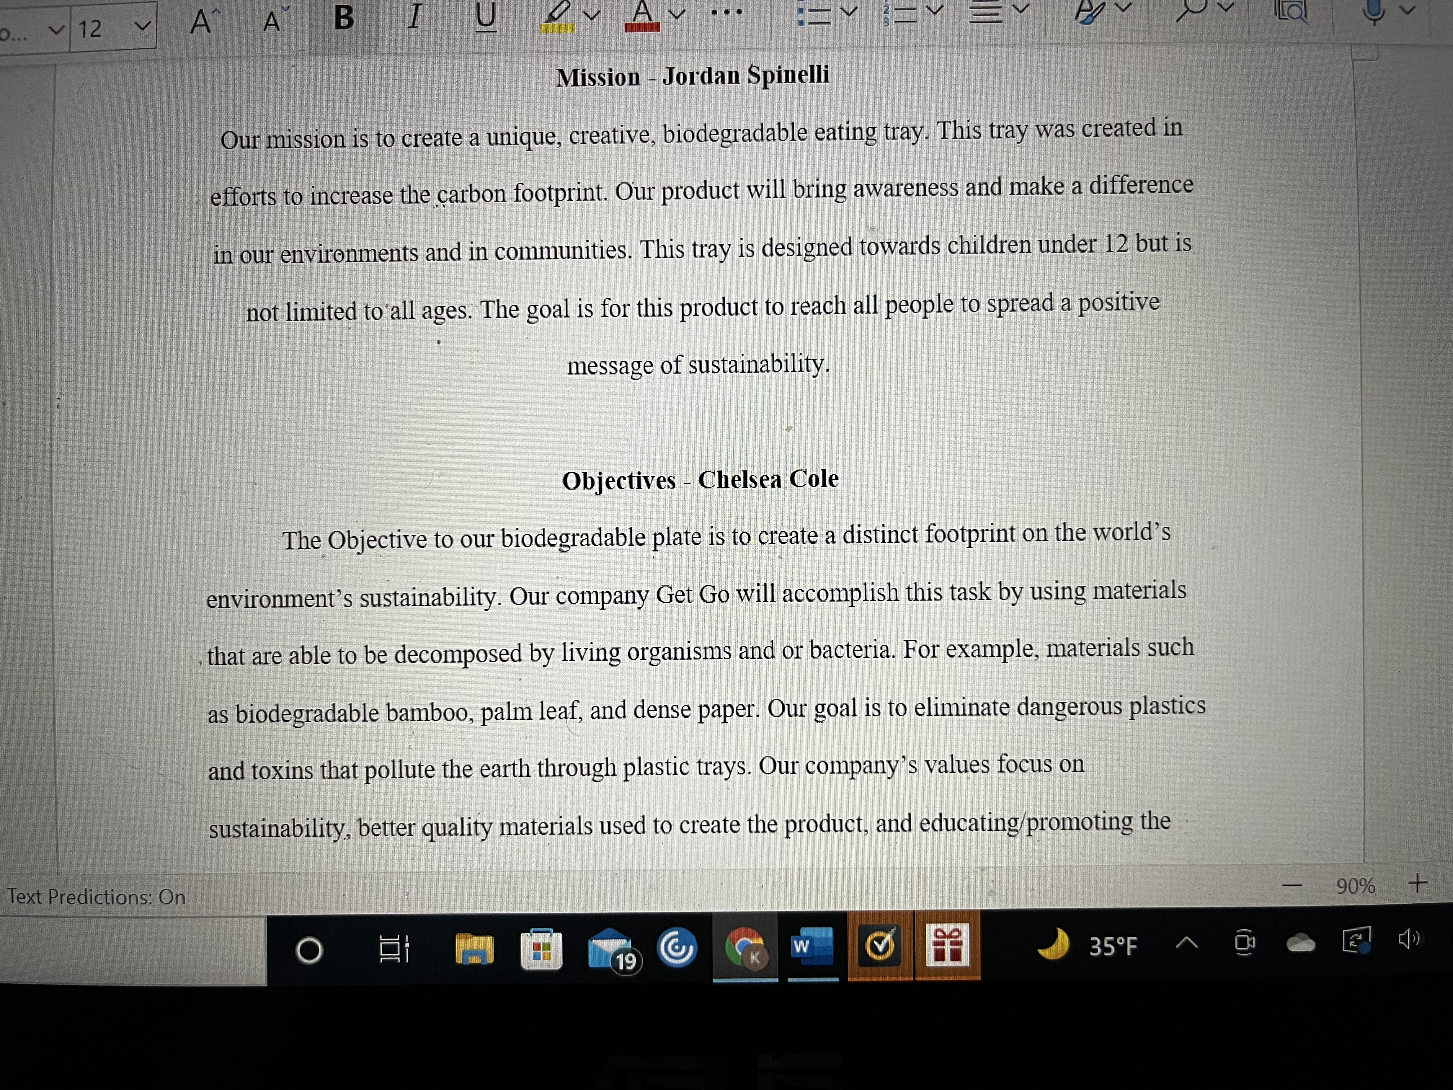Open Norton checkmark app on taskbar

coord(880,946)
